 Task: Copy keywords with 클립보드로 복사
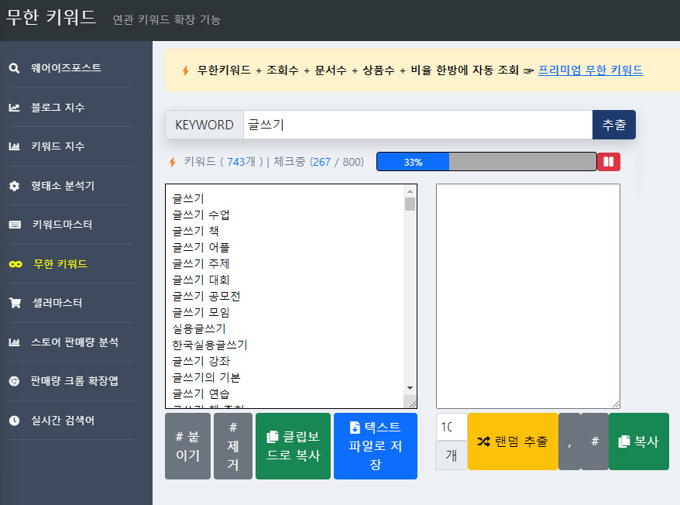[x=294, y=446]
